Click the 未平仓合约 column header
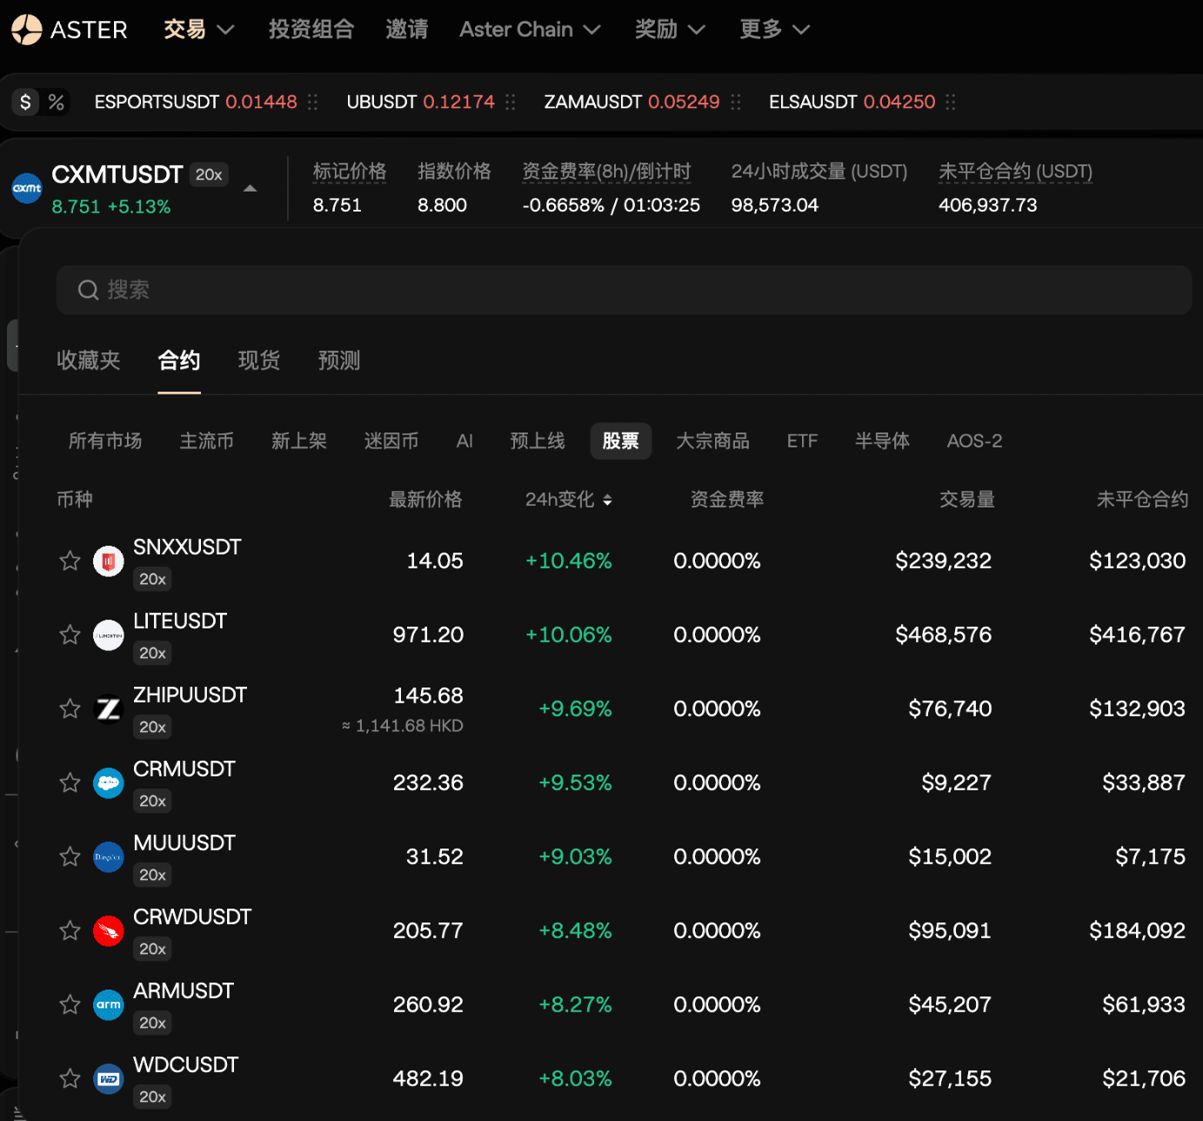 (x=1142, y=500)
